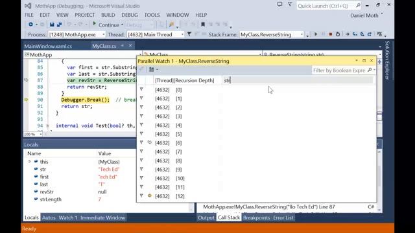Image resolution: width=415 pixels, height=233 pixels.
Task: Pin the MyClass.cs tab
Action: [x=123, y=46]
